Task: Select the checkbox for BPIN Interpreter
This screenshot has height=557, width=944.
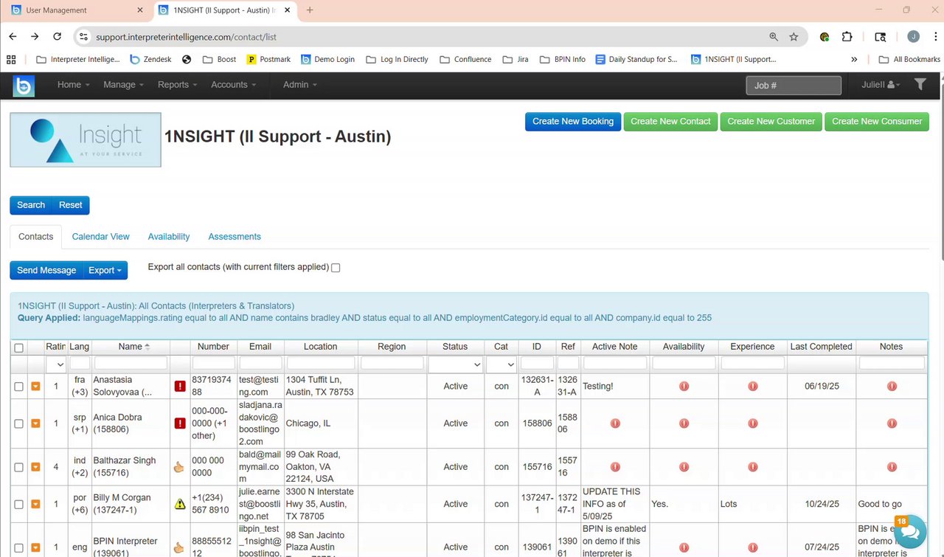Action: point(19,548)
